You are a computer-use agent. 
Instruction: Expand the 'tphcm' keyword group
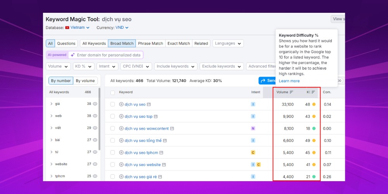coord(52,176)
